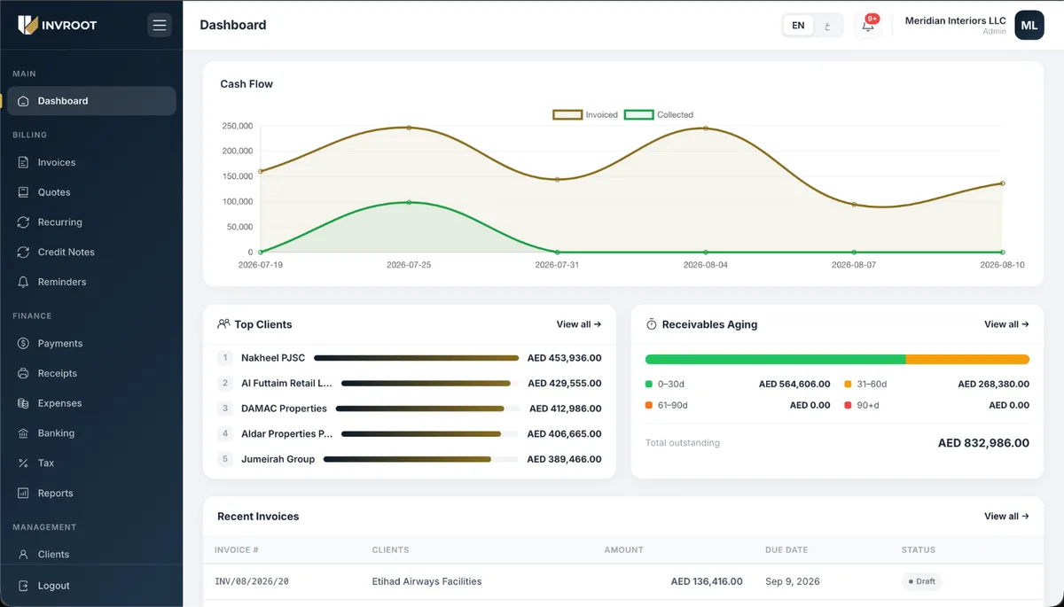This screenshot has width=1064, height=607.
Task: Click the AED 268,380.00 aging amount
Action: 993,385
